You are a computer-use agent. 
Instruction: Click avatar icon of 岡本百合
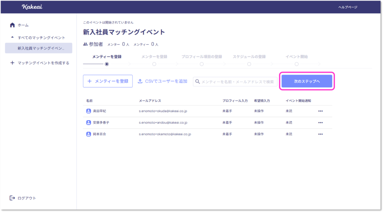click(89, 134)
